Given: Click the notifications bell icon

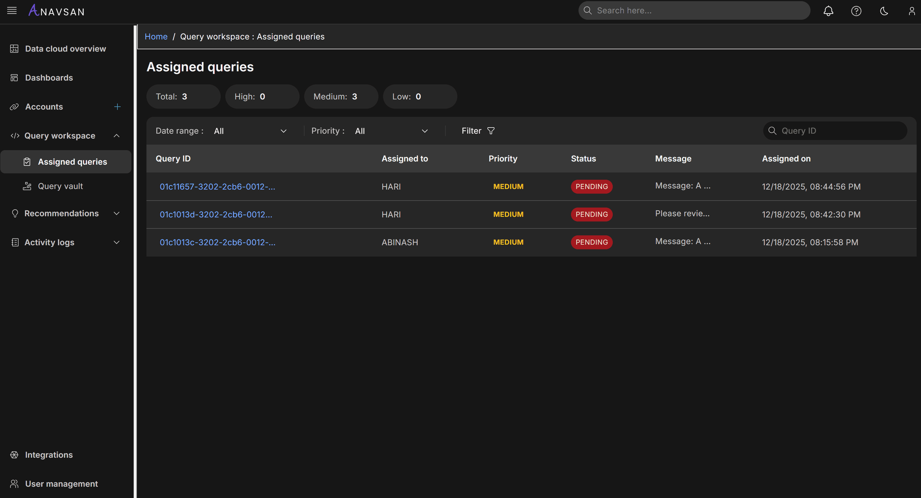Looking at the screenshot, I should [x=828, y=11].
